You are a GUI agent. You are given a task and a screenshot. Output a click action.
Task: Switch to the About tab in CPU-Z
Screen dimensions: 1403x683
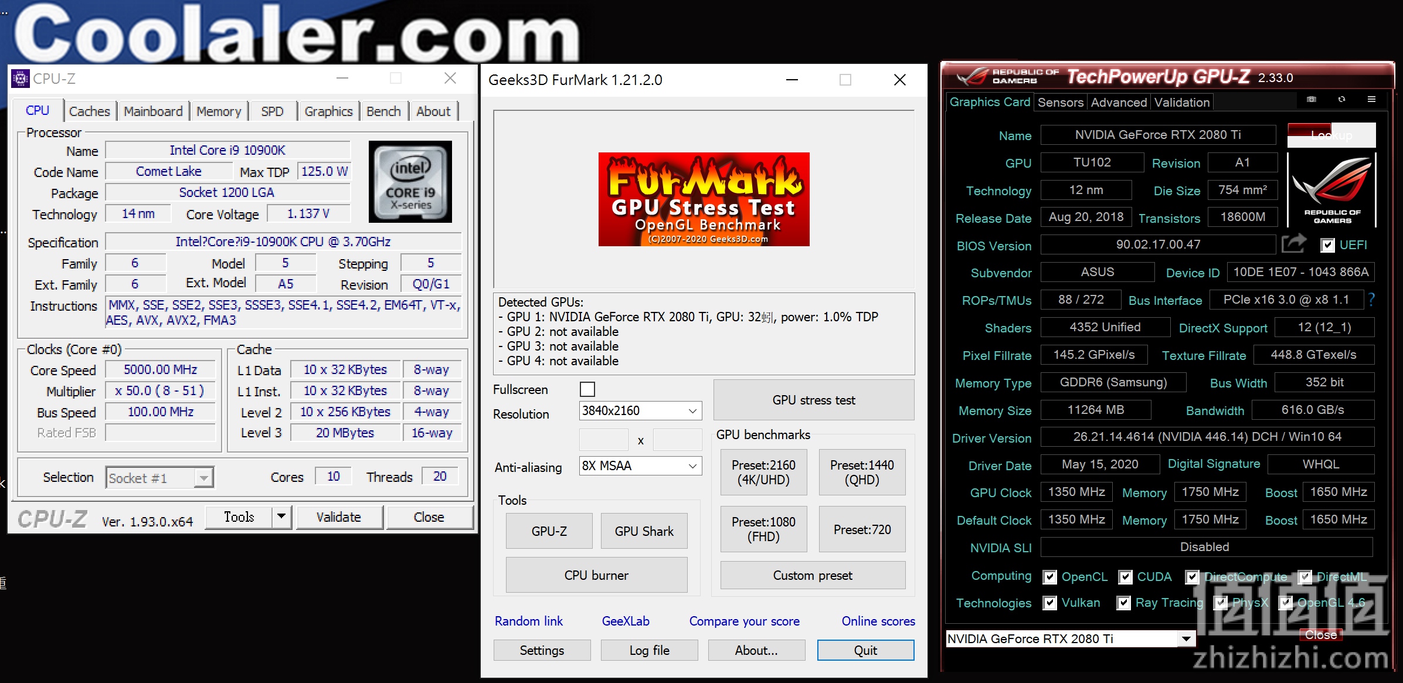(433, 111)
